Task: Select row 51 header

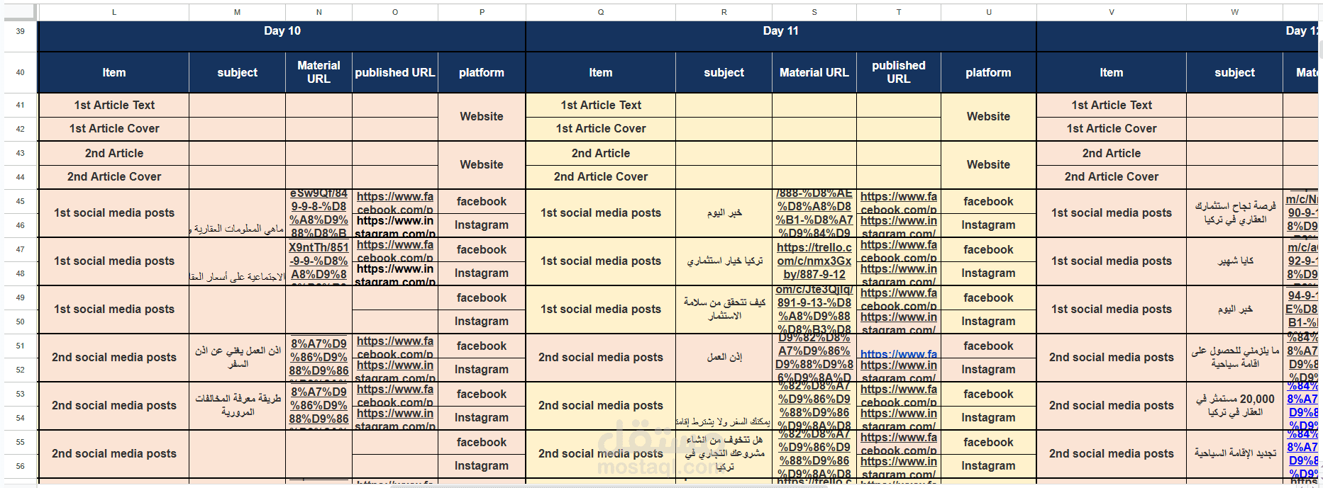Action: (20, 346)
